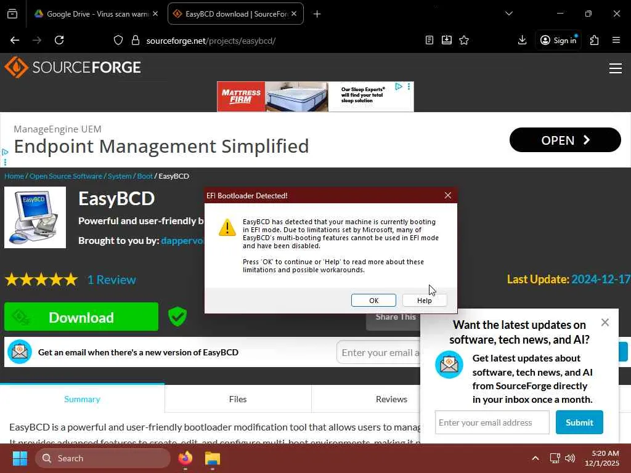Click the EasyBCD project logo thumbnail

pyautogui.click(x=35, y=217)
